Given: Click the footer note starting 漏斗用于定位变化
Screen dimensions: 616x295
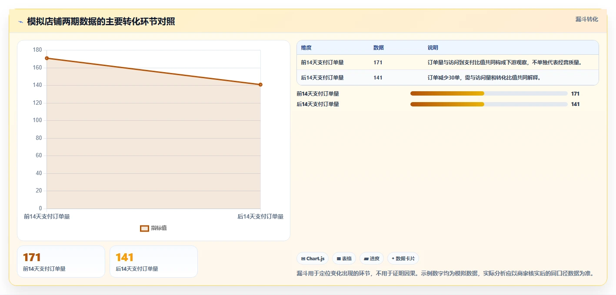Looking at the screenshot, I should (445, 274).
